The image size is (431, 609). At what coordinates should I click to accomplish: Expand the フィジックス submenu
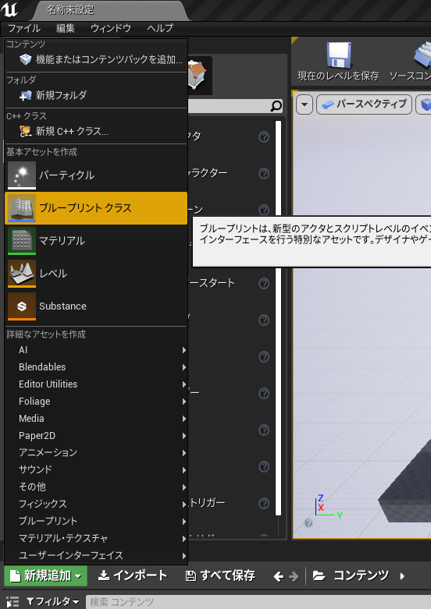(96, 505)
